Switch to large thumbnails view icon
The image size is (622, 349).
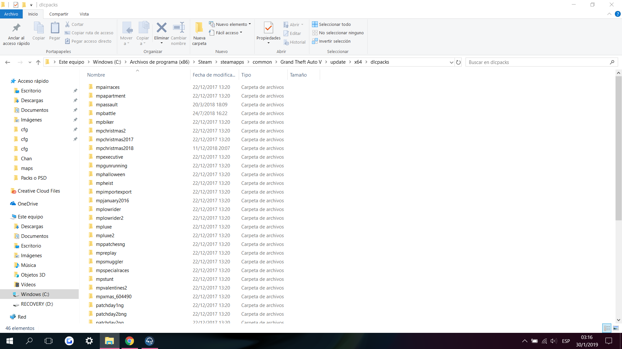pos(616,328)
